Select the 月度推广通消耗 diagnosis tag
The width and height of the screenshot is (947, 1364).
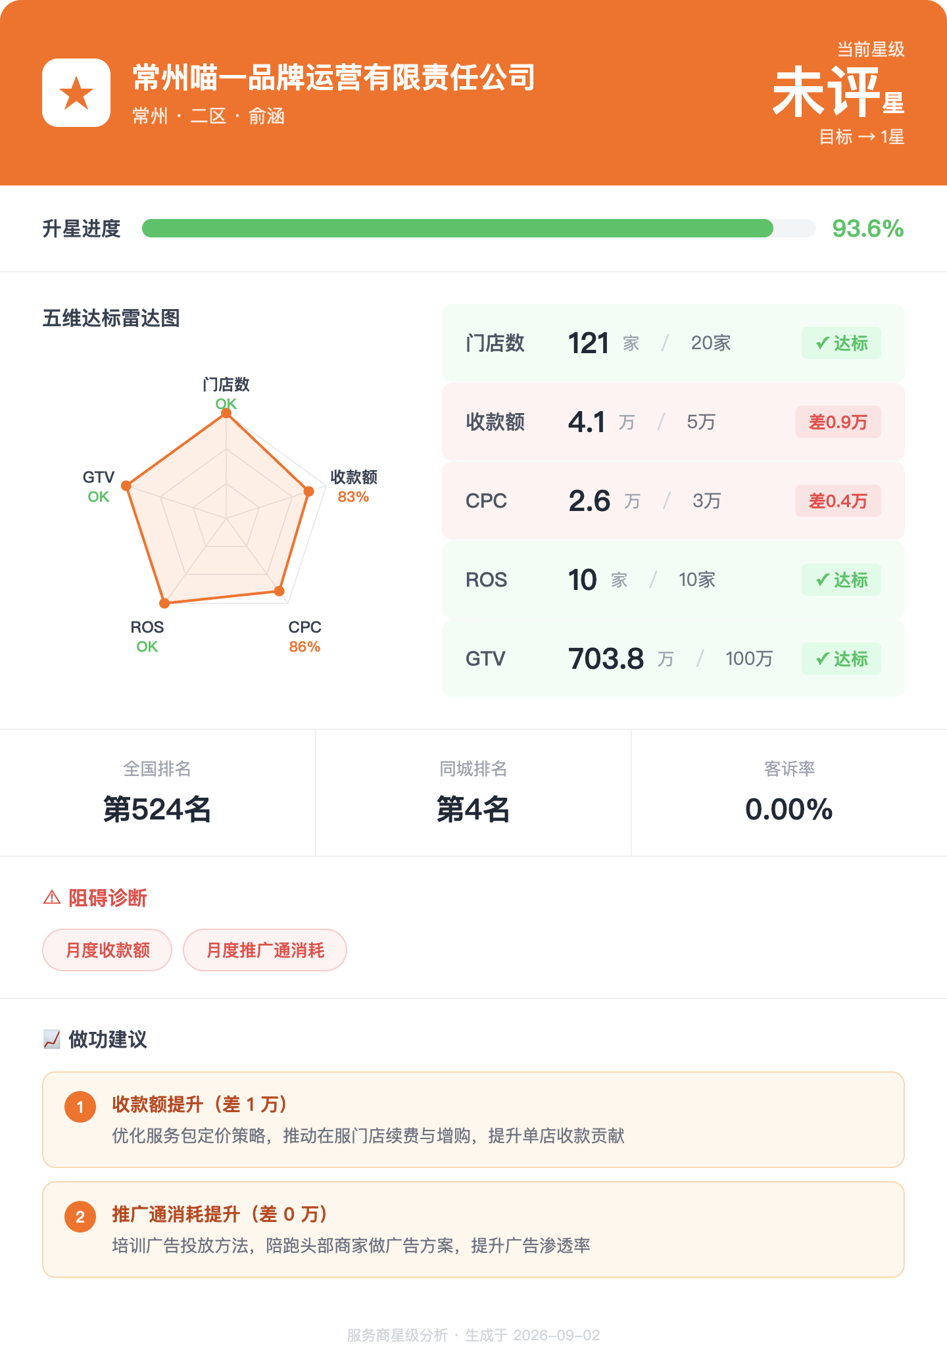[265, 950]
